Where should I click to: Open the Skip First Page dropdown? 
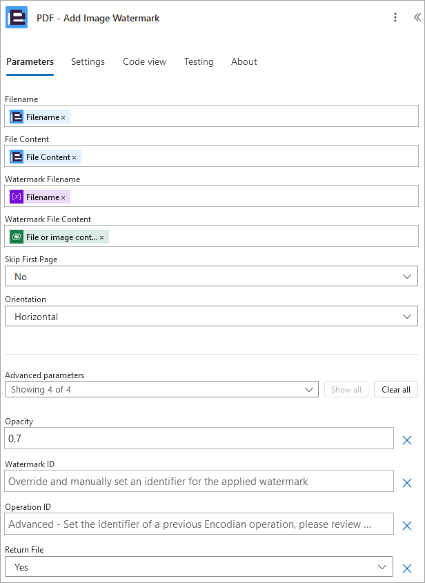click(x=211, y=276)
